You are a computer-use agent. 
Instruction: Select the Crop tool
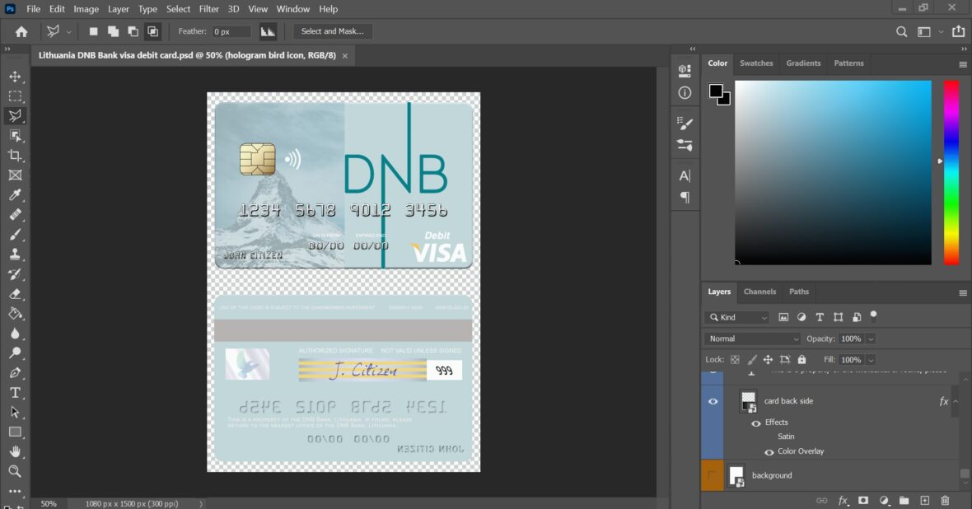pos(15,155)
